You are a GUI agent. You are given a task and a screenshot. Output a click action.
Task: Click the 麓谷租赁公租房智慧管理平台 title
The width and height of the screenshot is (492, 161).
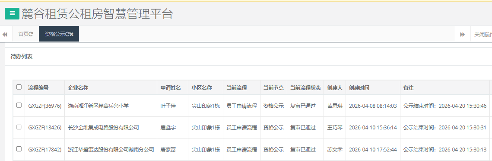pyautogui.click(x=97, y=14)
